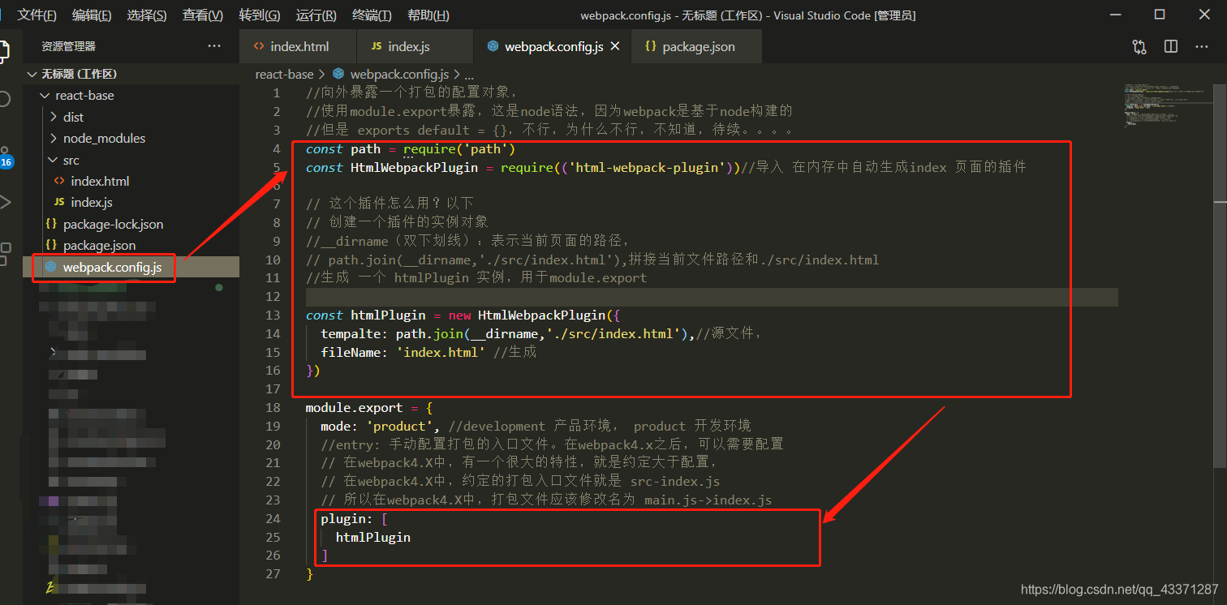Open the Edit menu (编辑)
1227x605 pixels.
coord(92,15)
